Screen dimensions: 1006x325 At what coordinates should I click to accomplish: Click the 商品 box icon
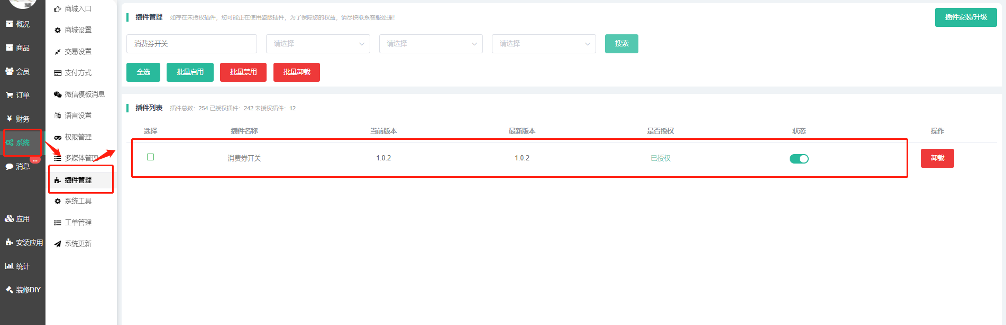tap(9, 47)
